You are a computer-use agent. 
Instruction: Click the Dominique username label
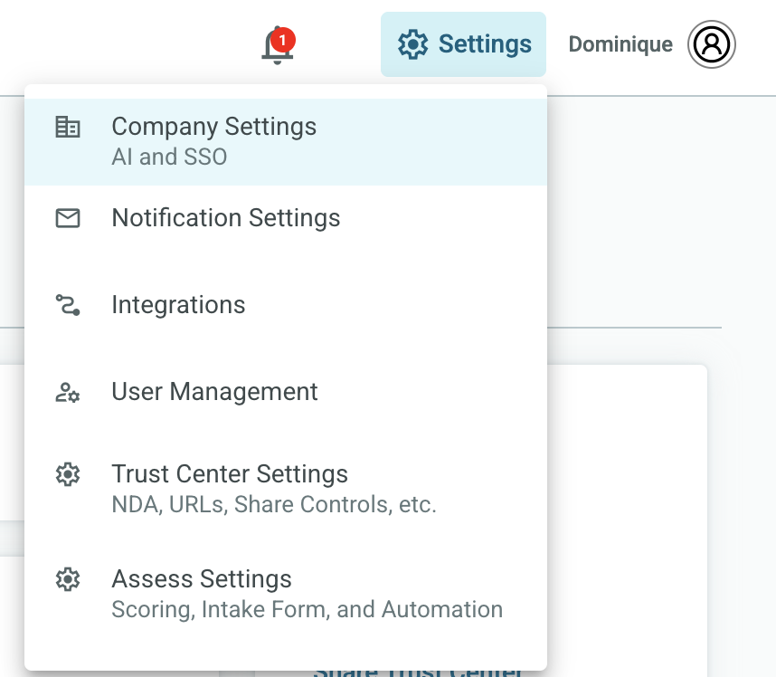click(x=620, y=44)
